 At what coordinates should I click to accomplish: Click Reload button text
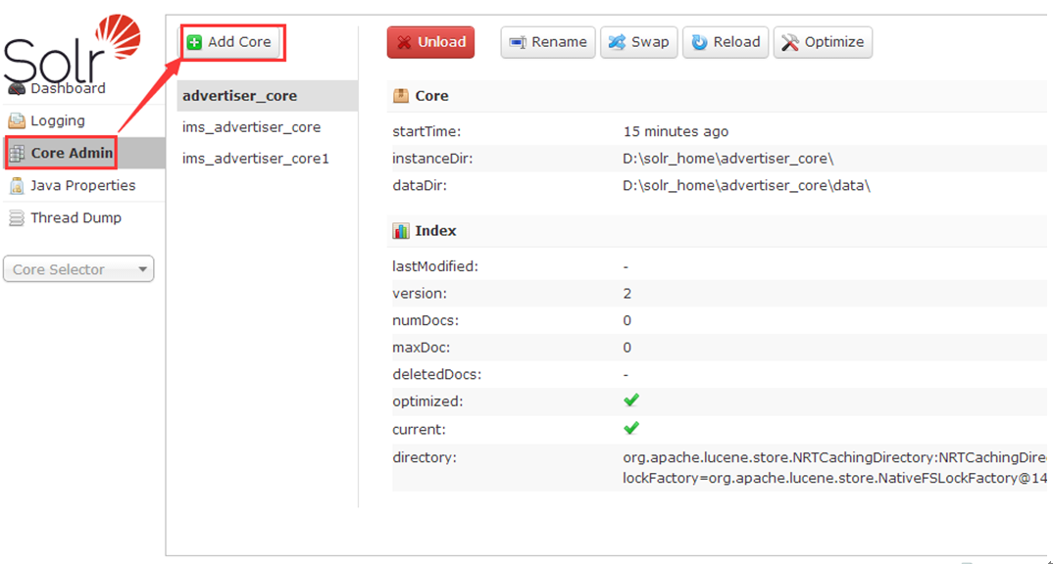pos(736,42)
